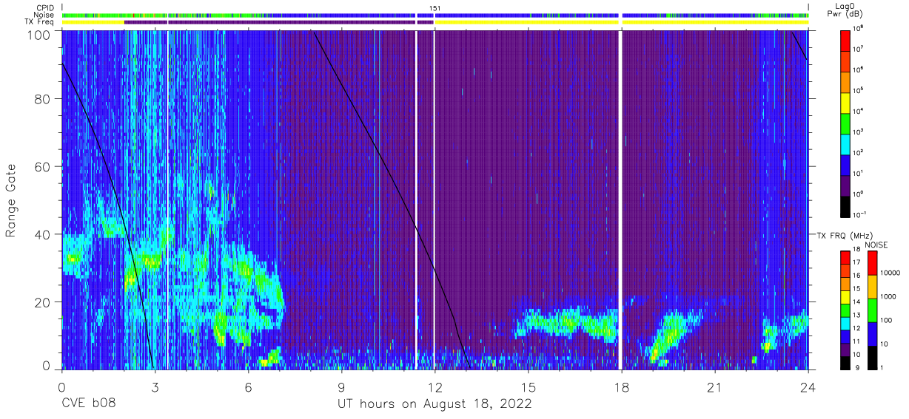Click the purple segment of TX FRQ colorbar
This screenshot has height=419, width=909.
tap(845, 349)
